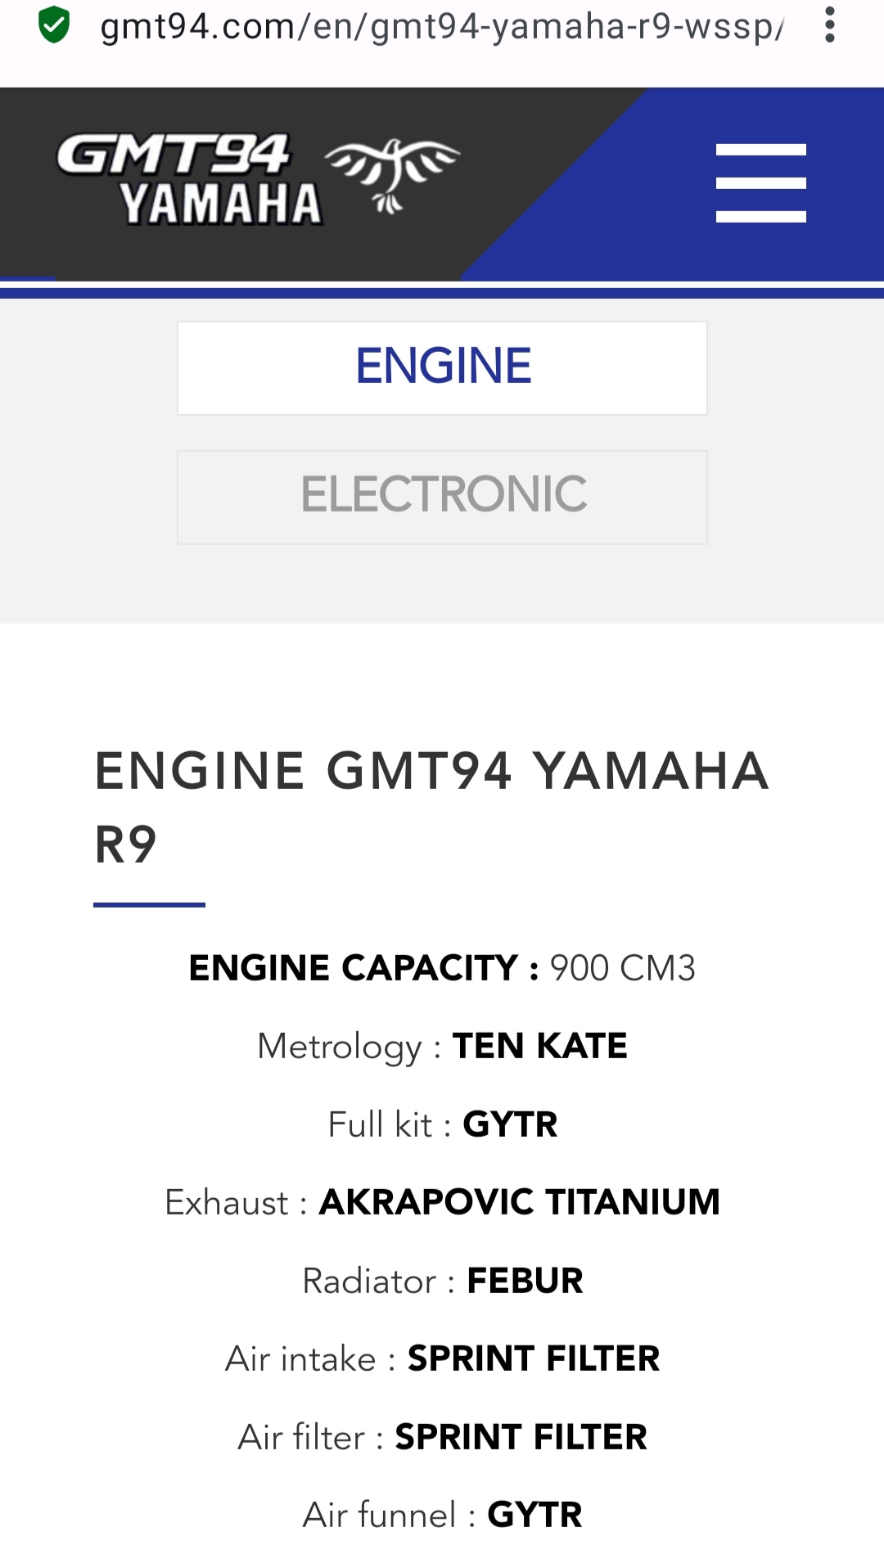
Task: Tap the green security shield icon
Action: click(x=54, y=25)
